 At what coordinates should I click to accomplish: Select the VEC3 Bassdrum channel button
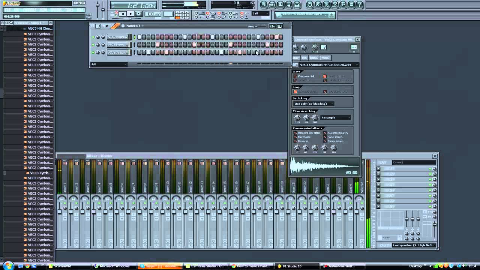point(118,37)
